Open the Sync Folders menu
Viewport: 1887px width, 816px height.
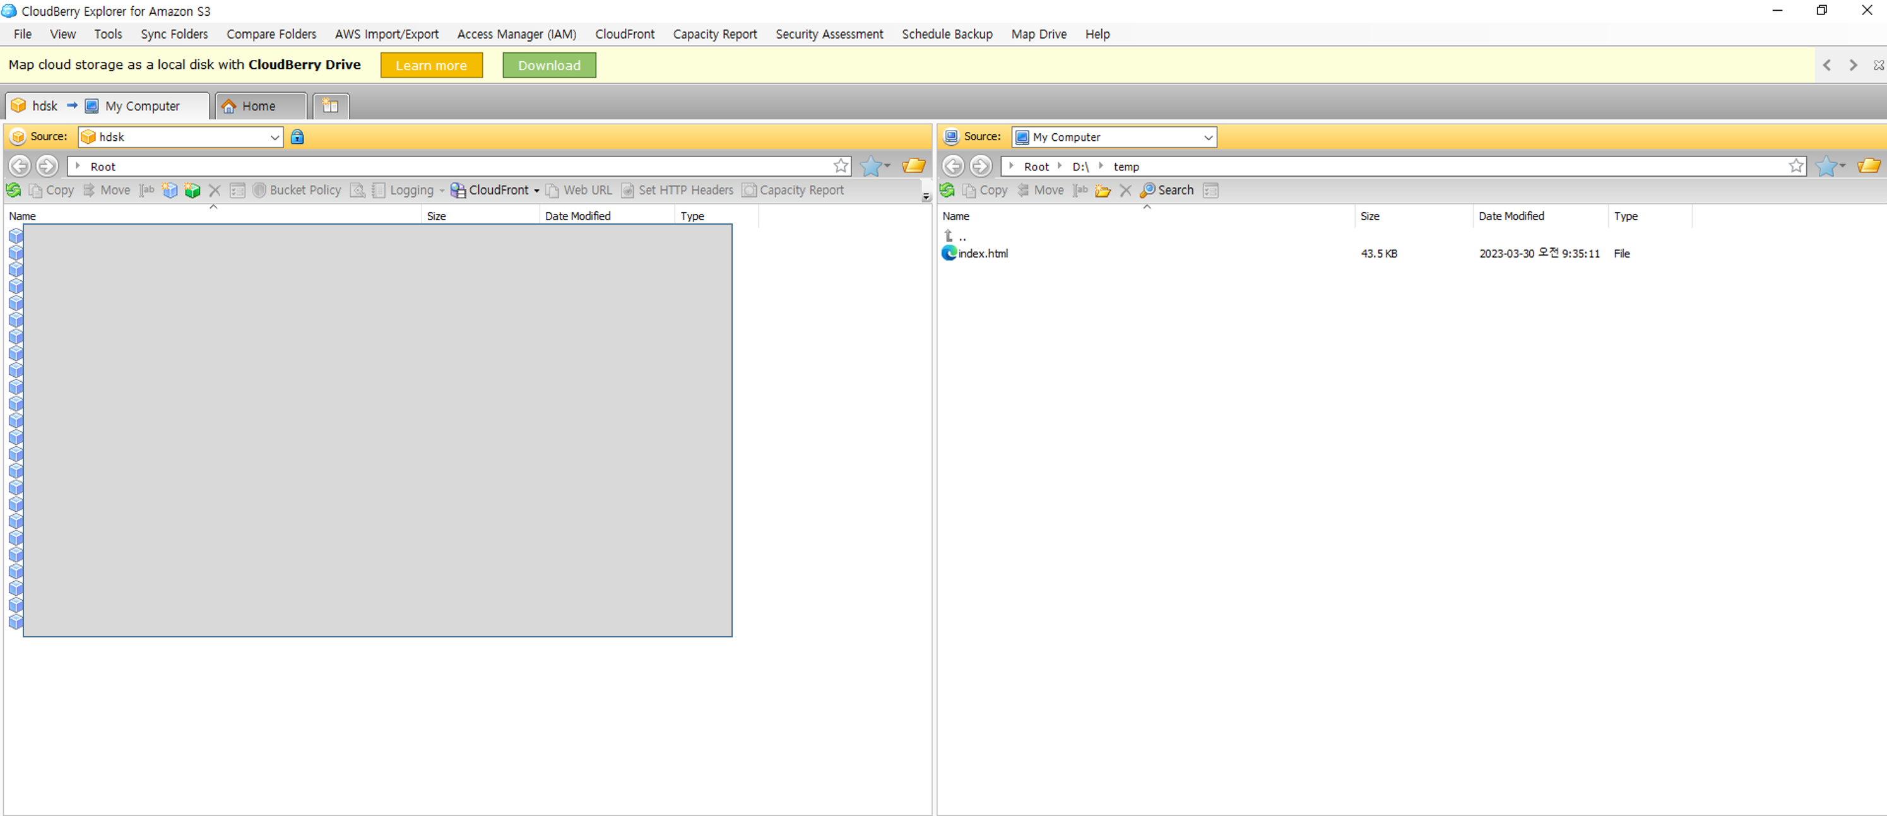click(174, 35)
